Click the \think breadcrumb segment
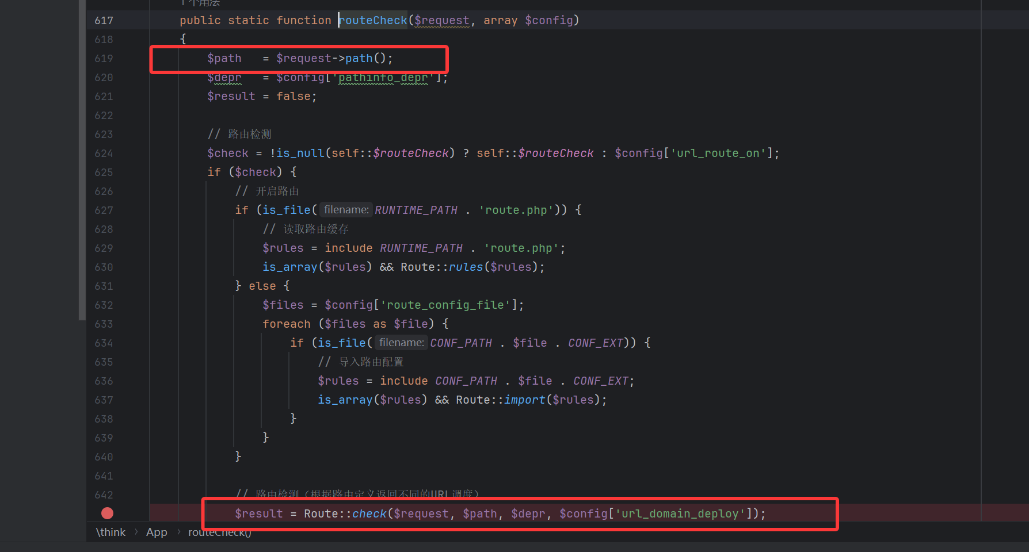Screen dimensions: 1029x552 (x=110, y=532)
